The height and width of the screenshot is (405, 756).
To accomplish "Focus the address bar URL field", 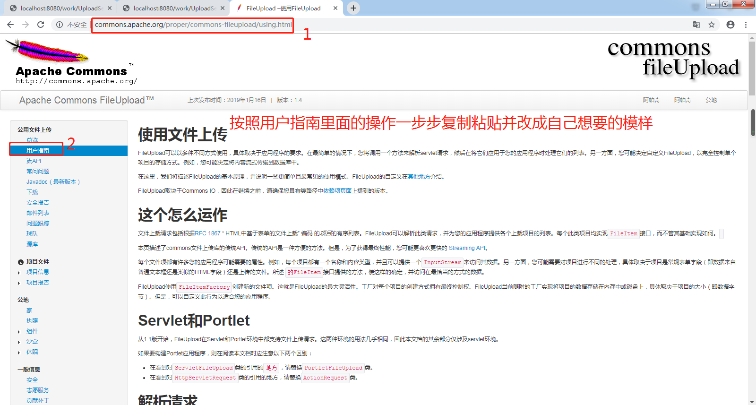I will pos(193,25).
